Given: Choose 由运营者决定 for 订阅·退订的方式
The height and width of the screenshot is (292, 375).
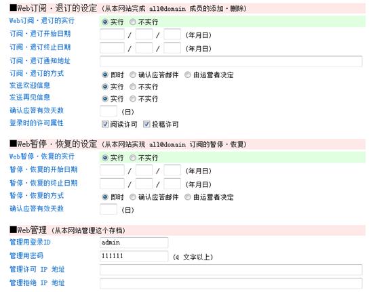Looking at the screenshot, I should [x=188, y=75].
